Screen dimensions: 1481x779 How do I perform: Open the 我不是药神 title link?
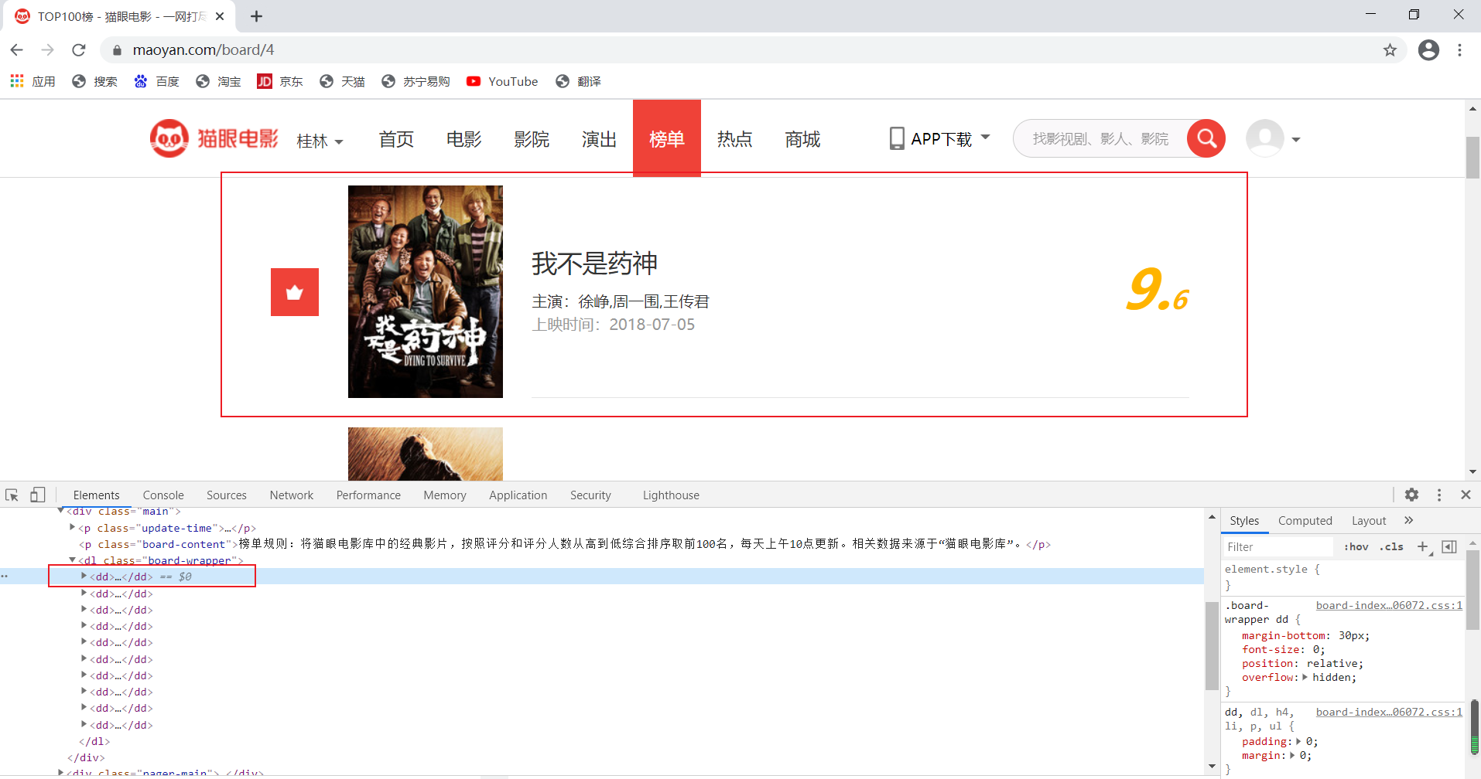coord(594,264)
